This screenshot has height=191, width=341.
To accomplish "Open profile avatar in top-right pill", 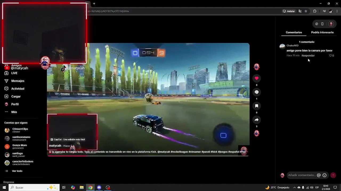I will click(331, 24).
